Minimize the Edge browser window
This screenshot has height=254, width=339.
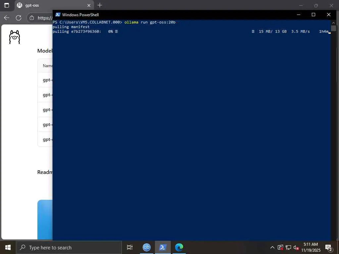tap(301, 5)
